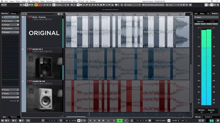
Task: Select the Editor tab at inspector bottom
Action: tap(13, 117)
